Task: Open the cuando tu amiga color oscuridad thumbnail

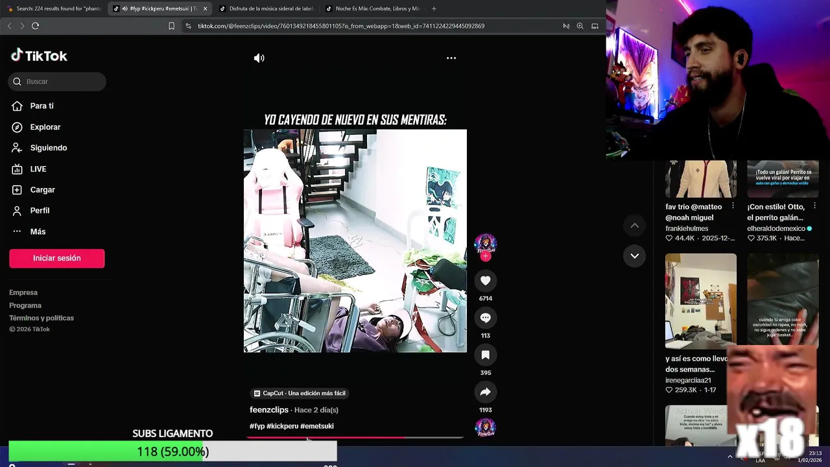Action: [783, 301]
